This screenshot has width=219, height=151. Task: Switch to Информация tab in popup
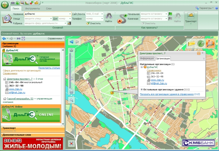pos(147,58)
